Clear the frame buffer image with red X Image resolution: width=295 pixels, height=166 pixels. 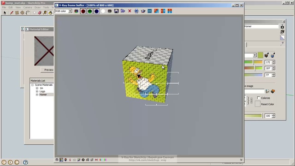click(x=130, y=11)
